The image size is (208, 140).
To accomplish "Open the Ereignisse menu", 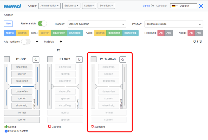I will 72,5.
